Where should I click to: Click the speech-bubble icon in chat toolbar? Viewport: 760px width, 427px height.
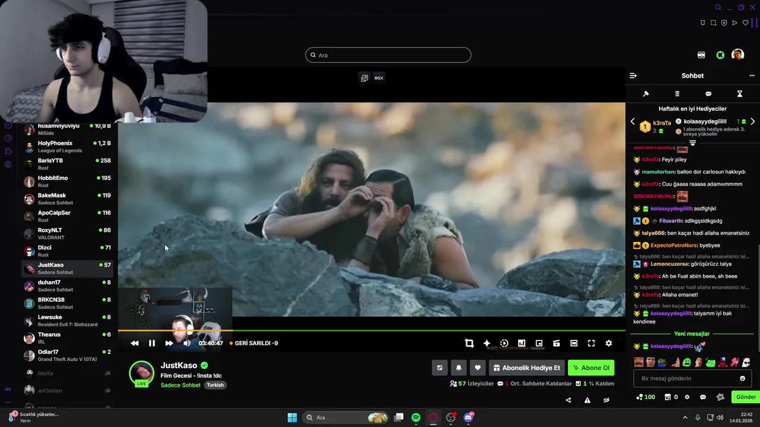pos(708,94)
